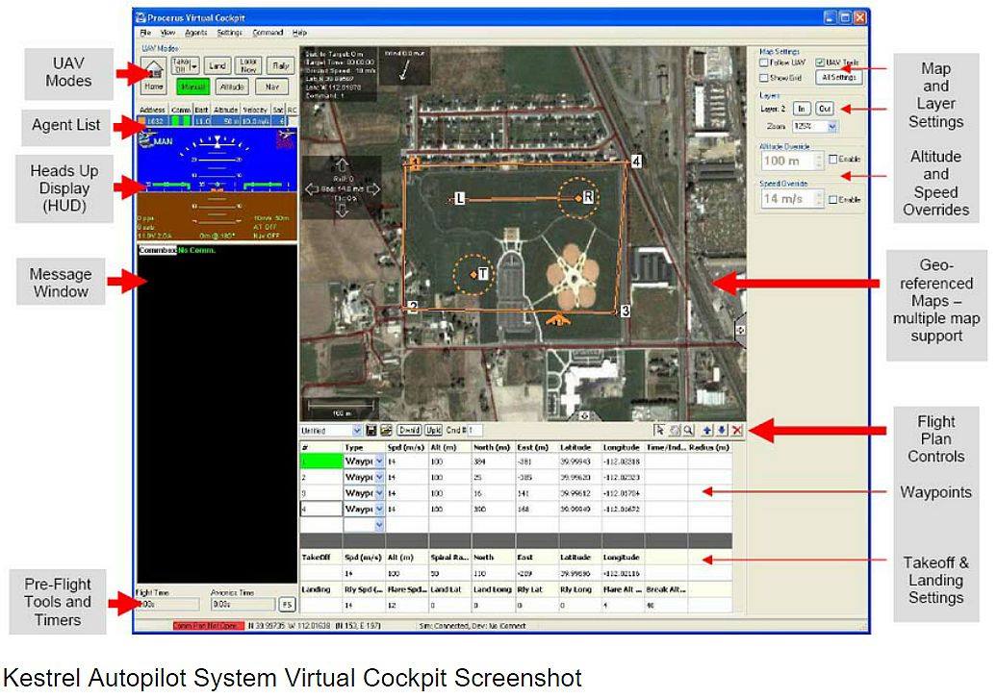Click the down arrow on map control overlay
This screenshot has height=698, width=997.
[x=342, y=211]
